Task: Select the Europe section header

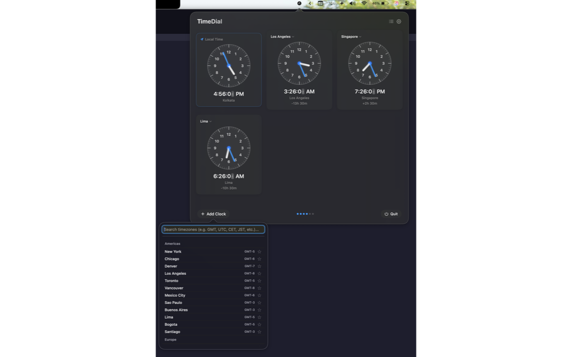Action: click(170, 340)
